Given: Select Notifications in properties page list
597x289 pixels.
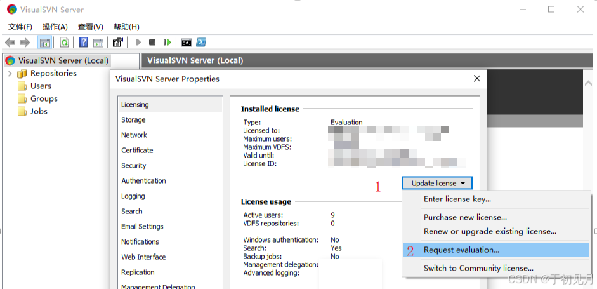Looking at the screenshot, I should tap(170, 242).
